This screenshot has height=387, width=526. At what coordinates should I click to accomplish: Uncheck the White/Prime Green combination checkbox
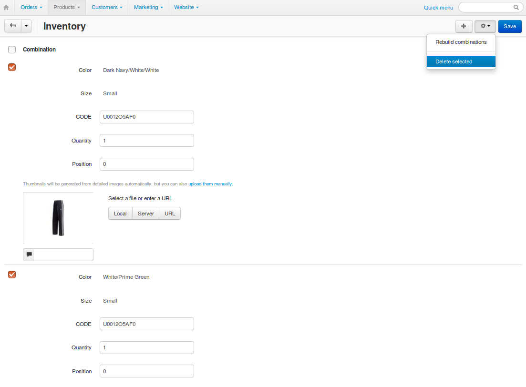(12, 275)
